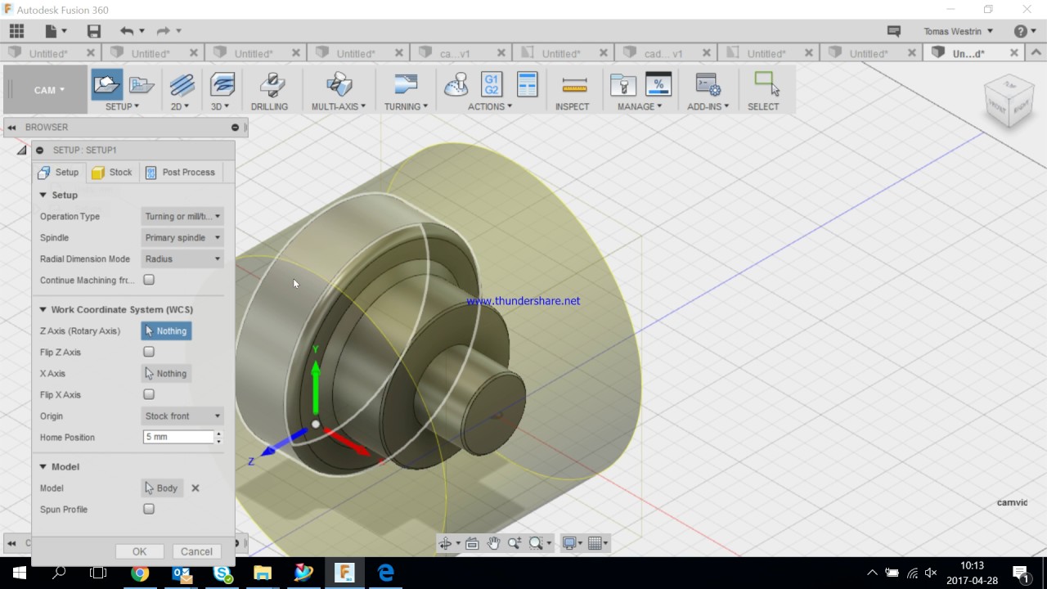Screen dimensions: 1047x589
Task: Open the Tomas Westrin account menu
Action: [958, 31]
